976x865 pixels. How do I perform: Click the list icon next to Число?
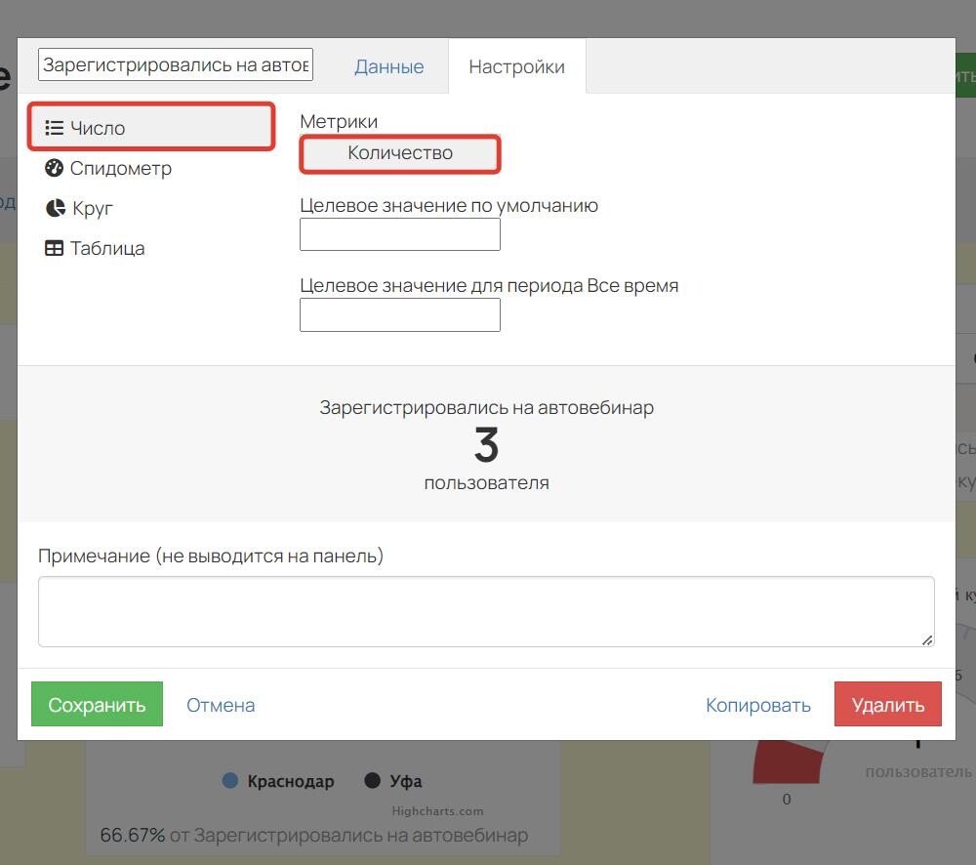pos(54,128)
